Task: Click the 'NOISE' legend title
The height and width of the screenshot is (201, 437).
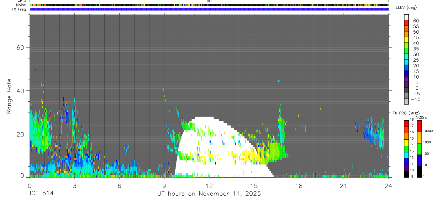Action: [x=421, y=117]
